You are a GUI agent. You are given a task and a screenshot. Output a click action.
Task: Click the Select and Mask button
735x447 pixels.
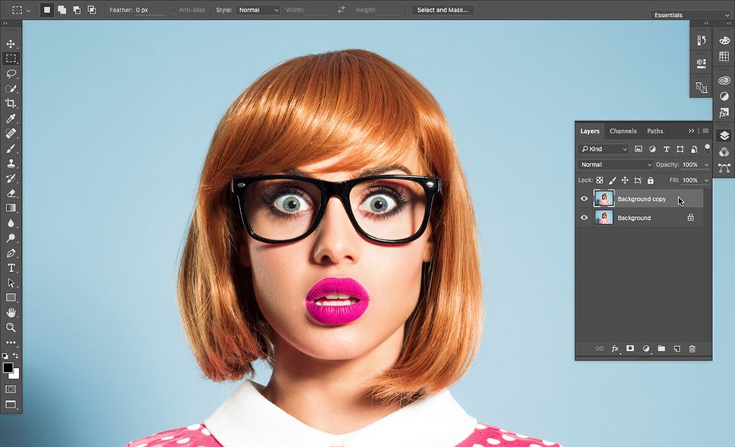pos(442,10)
